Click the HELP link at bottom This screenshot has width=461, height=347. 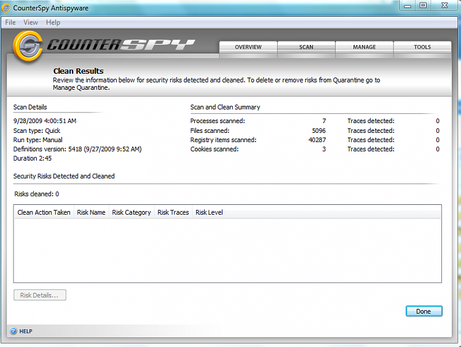point(26,332)
